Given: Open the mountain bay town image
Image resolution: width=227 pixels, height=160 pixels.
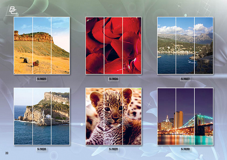Looking at the screenshot, I should click(x=185, y=46).
